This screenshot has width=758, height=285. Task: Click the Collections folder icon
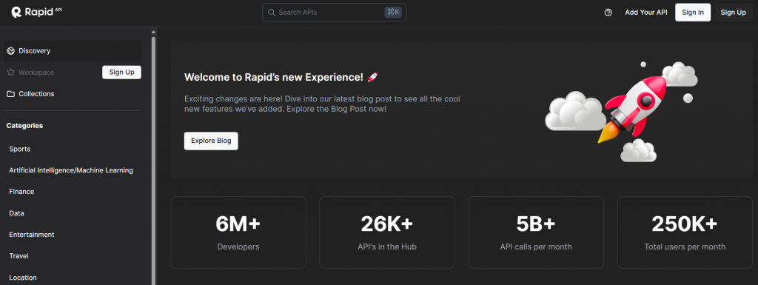coord(10,94)
